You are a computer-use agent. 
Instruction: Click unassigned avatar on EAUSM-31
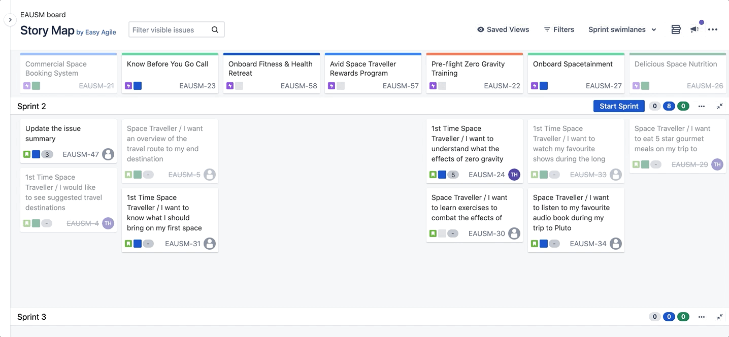tap(209, 244)
